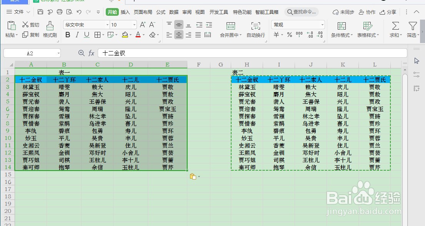The width and height of the screenshot is (425, 226).
Task: Align cell content to bottom
Action: pos(188,25)
